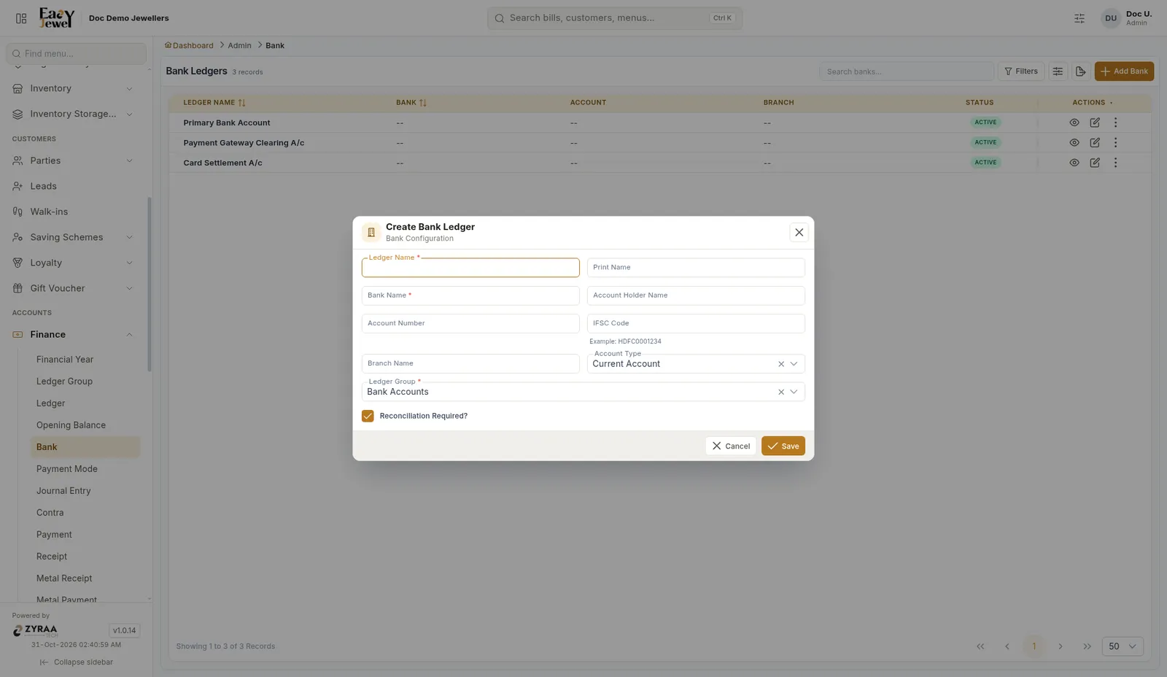This screenshot has height=677, width=1167.
Task: Open more actions for Primary Bank Account
Action: (x=1115, y=123)
